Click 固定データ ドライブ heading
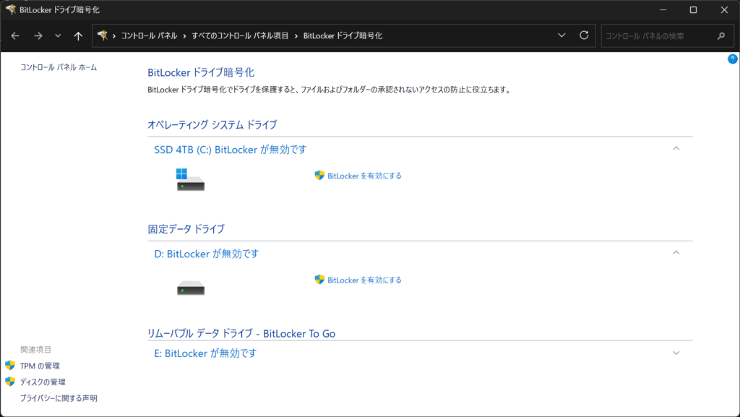This screenshot has width=740, height=417. coord(186,229)
